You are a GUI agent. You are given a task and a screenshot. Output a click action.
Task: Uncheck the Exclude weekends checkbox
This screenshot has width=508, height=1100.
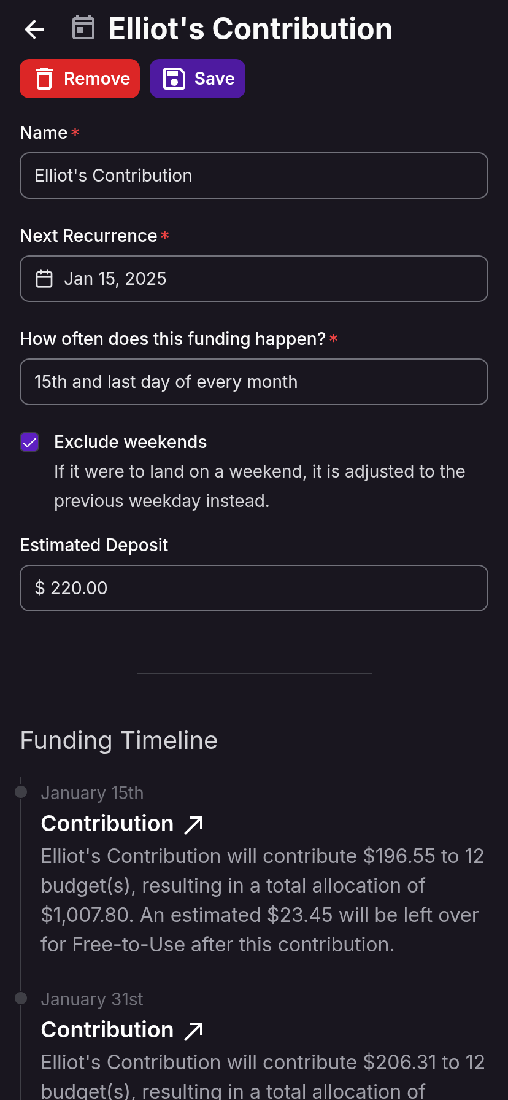coord(29,442)
